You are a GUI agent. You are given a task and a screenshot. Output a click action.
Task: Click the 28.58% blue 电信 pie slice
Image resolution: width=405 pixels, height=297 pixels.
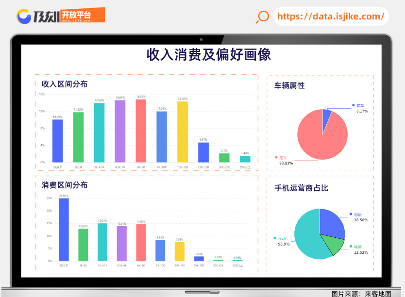click(332, 223)
